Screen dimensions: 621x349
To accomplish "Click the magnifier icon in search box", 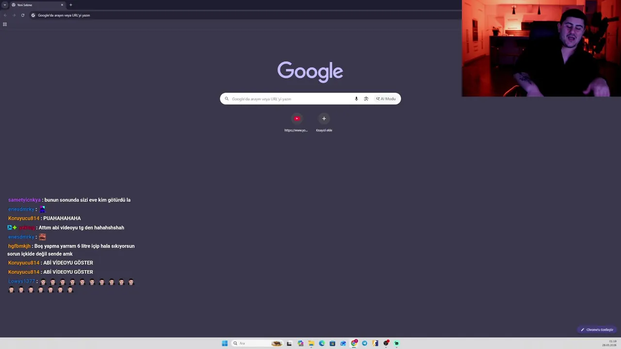I will coord(227,99).
